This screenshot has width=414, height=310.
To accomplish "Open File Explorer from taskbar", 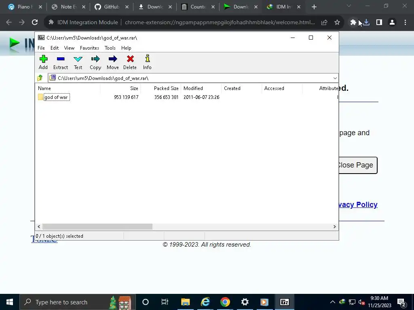I will (185, 302).
